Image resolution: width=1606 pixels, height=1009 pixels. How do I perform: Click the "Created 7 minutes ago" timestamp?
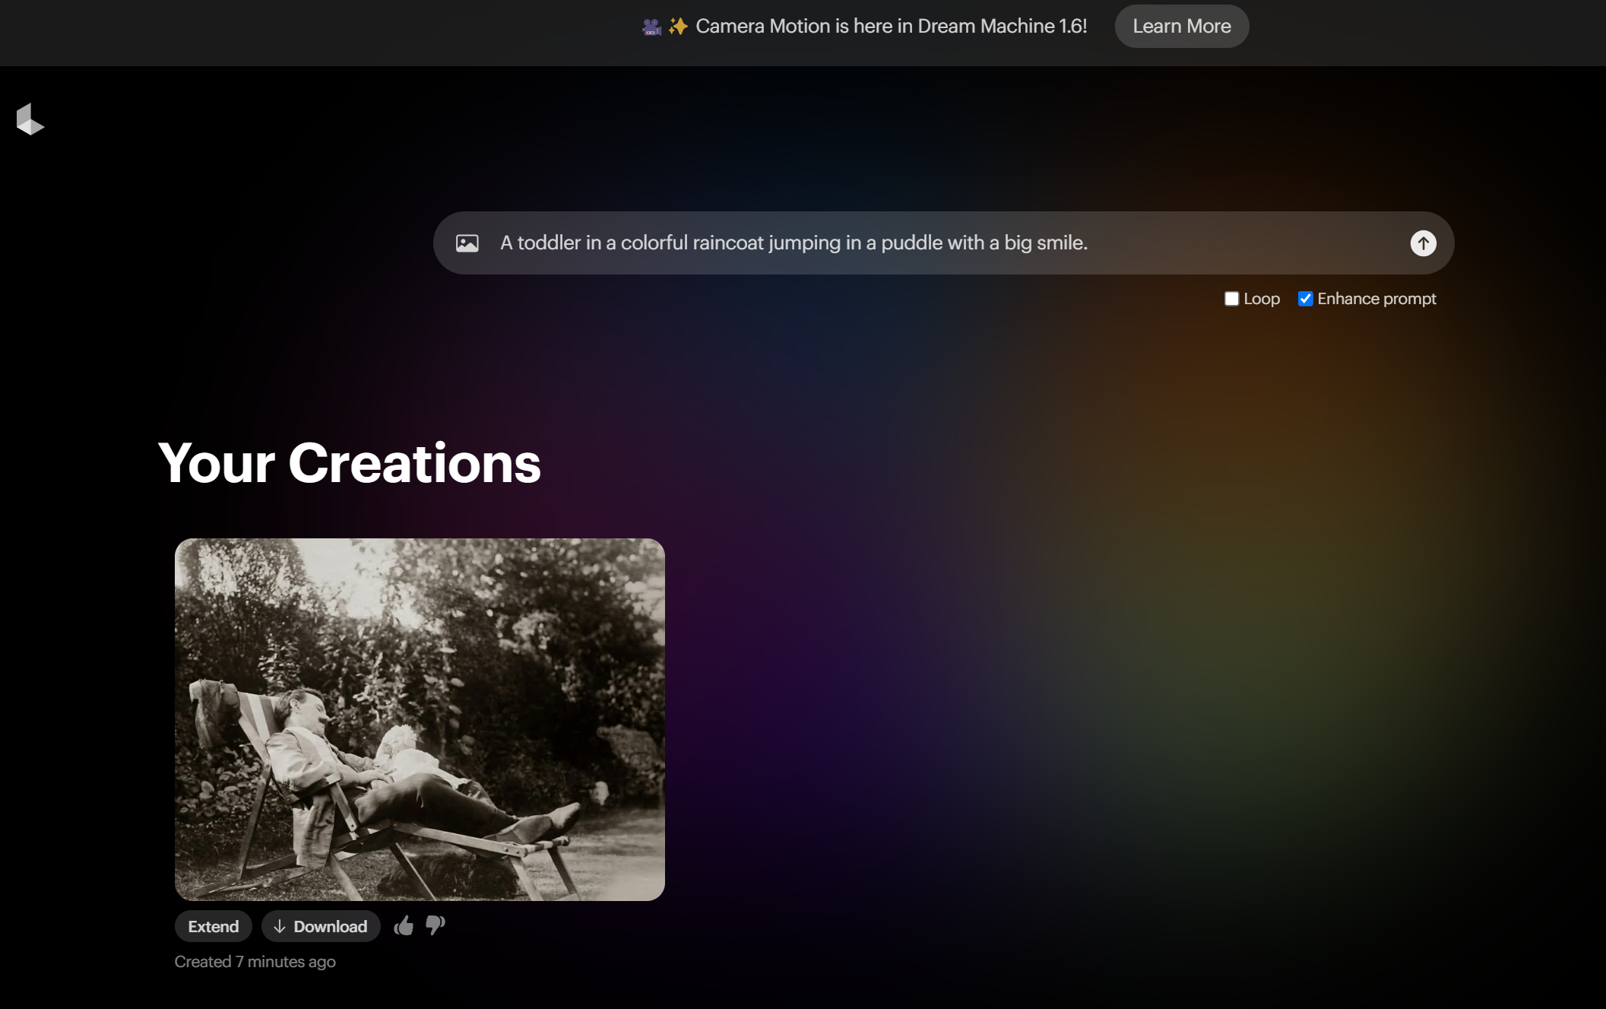pos(255,962)
